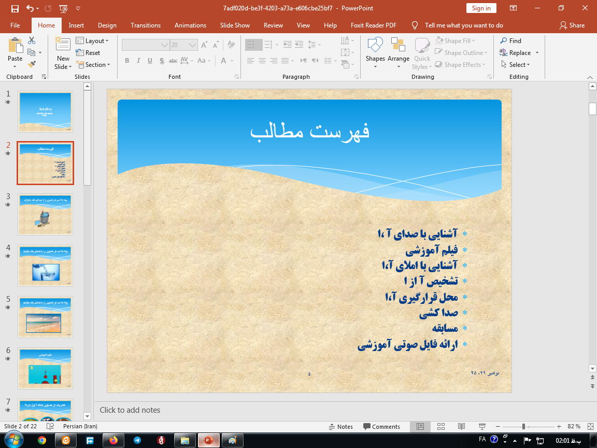This screenshot has height=448, width=597.
Task: Center-align the paragraph text
Action: pos(262,61)
